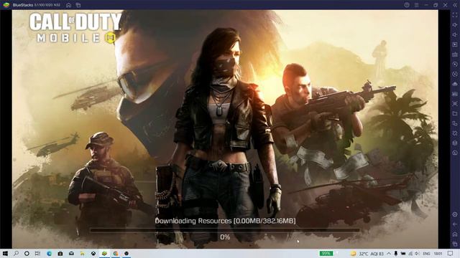Click the cloud-shaped icon in the sidebar
Image resolution: width=460 pixels, height=258 pixels.
[x=455, y=84]
